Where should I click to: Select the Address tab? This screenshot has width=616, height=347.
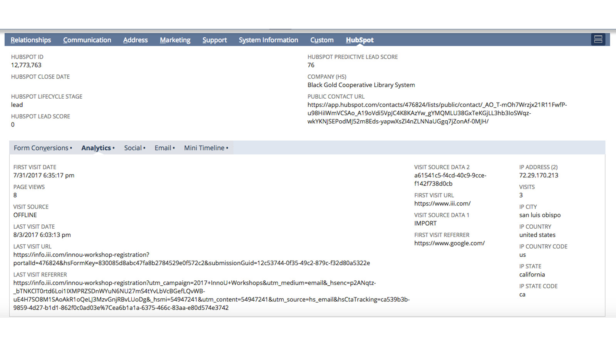[x=135, y=40]
